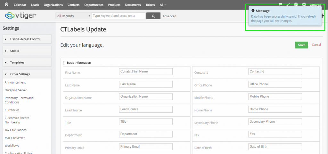
Task: Open the Calendar module
Action: pyautogui.click(x=20, y=5)
